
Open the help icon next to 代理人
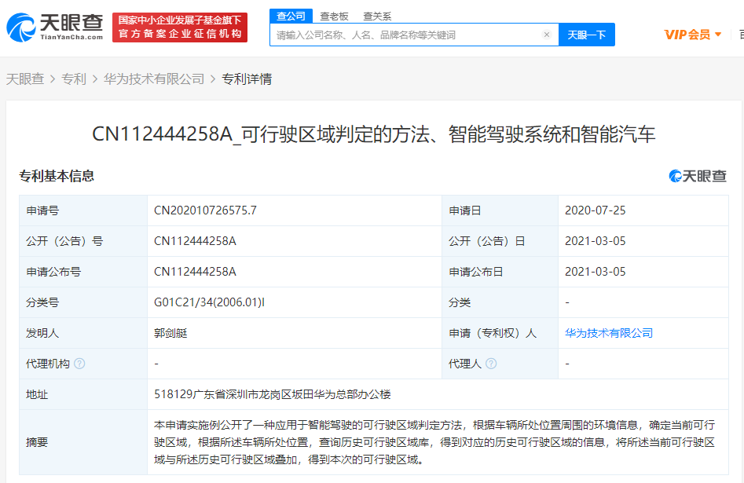pyautogui.click(x=493, y=364)
